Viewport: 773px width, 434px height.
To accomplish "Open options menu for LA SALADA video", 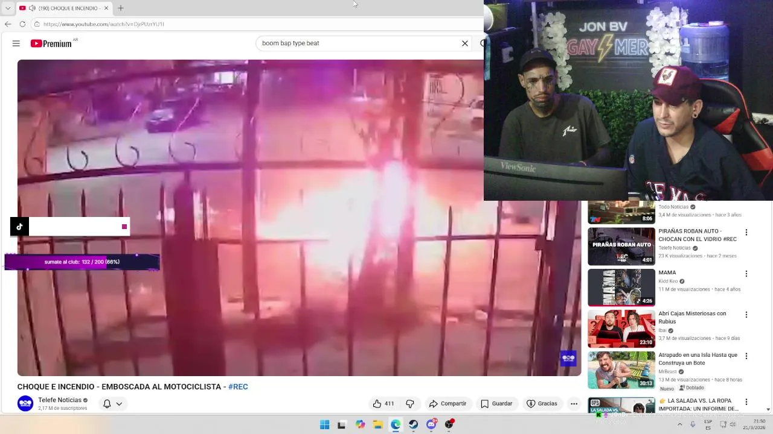I will coord(746,402).
